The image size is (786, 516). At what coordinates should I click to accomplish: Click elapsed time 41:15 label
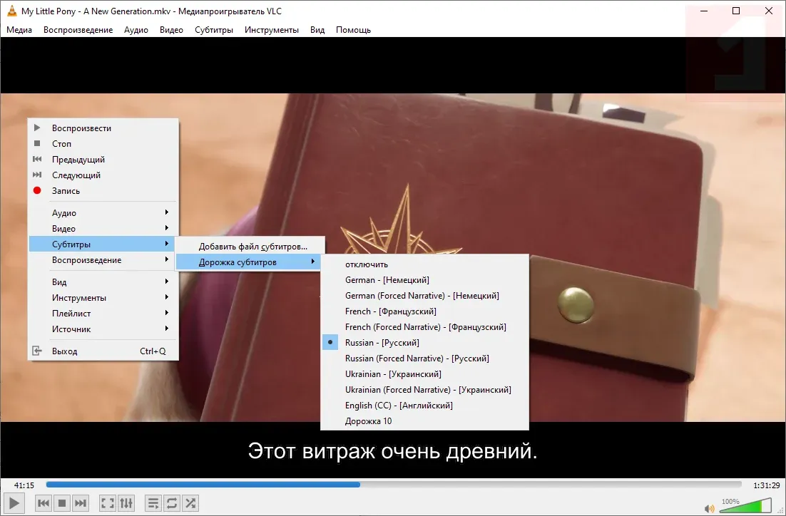pos(24,485)
